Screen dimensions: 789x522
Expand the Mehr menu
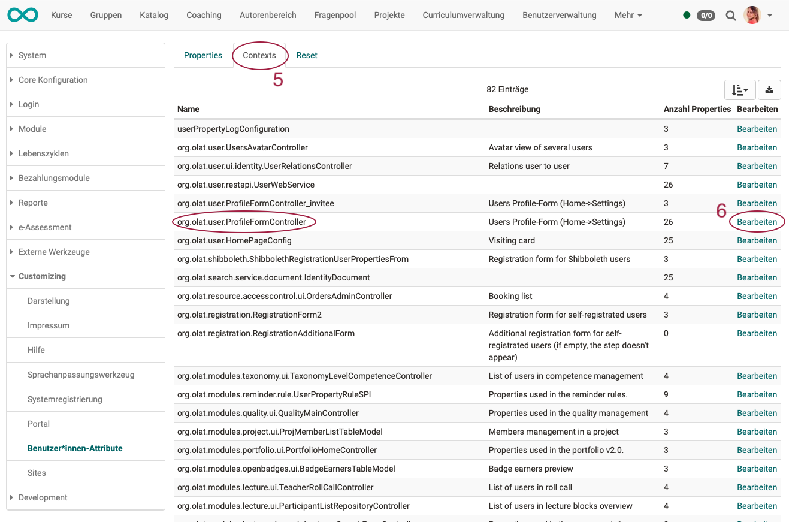[x=628, y=15]
